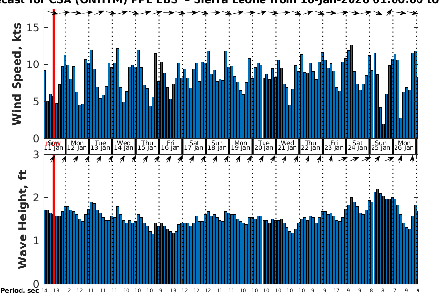Select the Sun 18-Jan date label
Screen dimensions: 440x293
217,145
